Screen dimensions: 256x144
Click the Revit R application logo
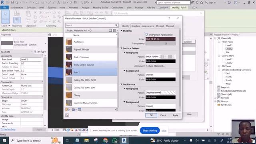click(2, 2)
